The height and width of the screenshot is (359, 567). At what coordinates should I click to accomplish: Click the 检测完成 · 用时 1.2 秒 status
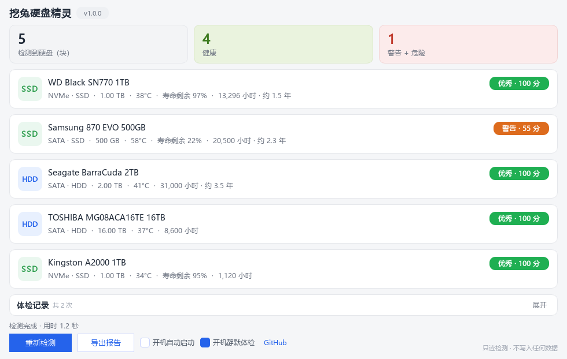click(x=44, y=326)
